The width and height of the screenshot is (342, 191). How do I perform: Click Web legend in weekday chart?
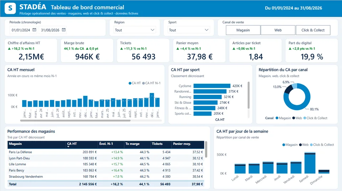tap(304, 145)
